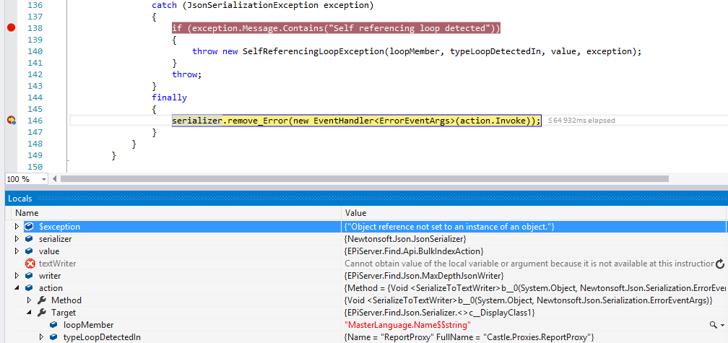The width and height of the screenshot is (728, 343).
Task: Open the 100 % zoom level dropdown
Action: tap(43, 179)
